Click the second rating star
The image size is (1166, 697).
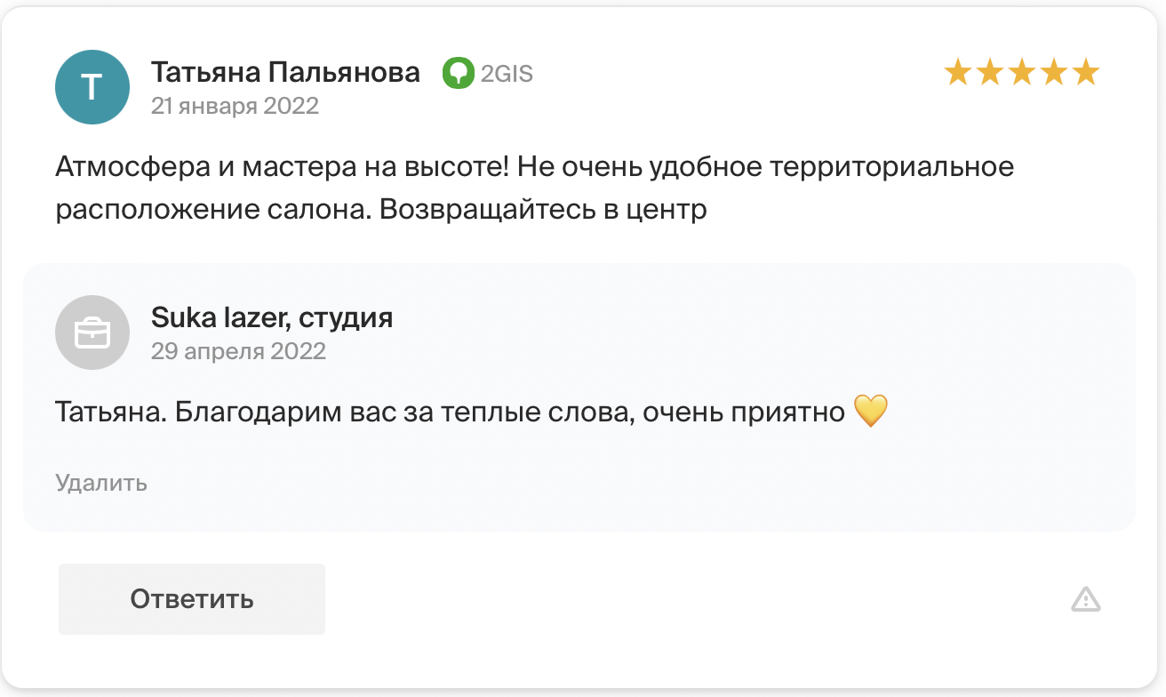coord(990,72)
